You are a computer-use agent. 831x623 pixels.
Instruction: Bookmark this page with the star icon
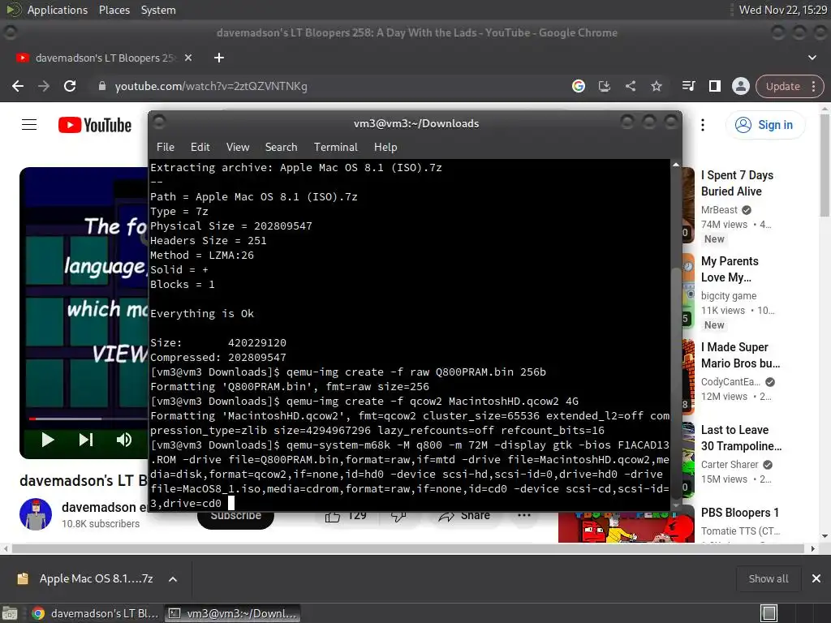[x=656, y=86]
